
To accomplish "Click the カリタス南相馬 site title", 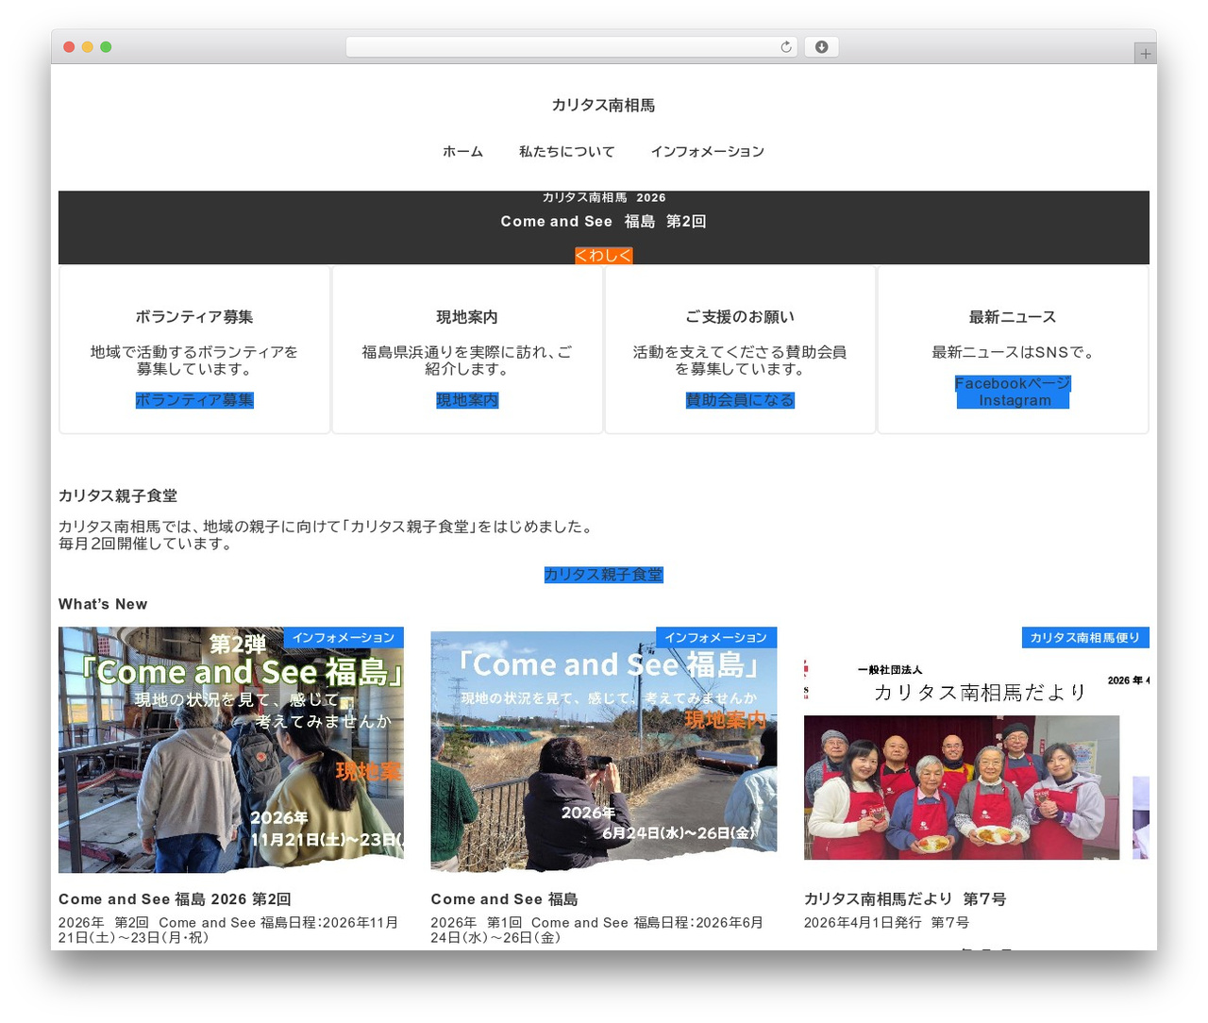I will (x=604, y=105).
